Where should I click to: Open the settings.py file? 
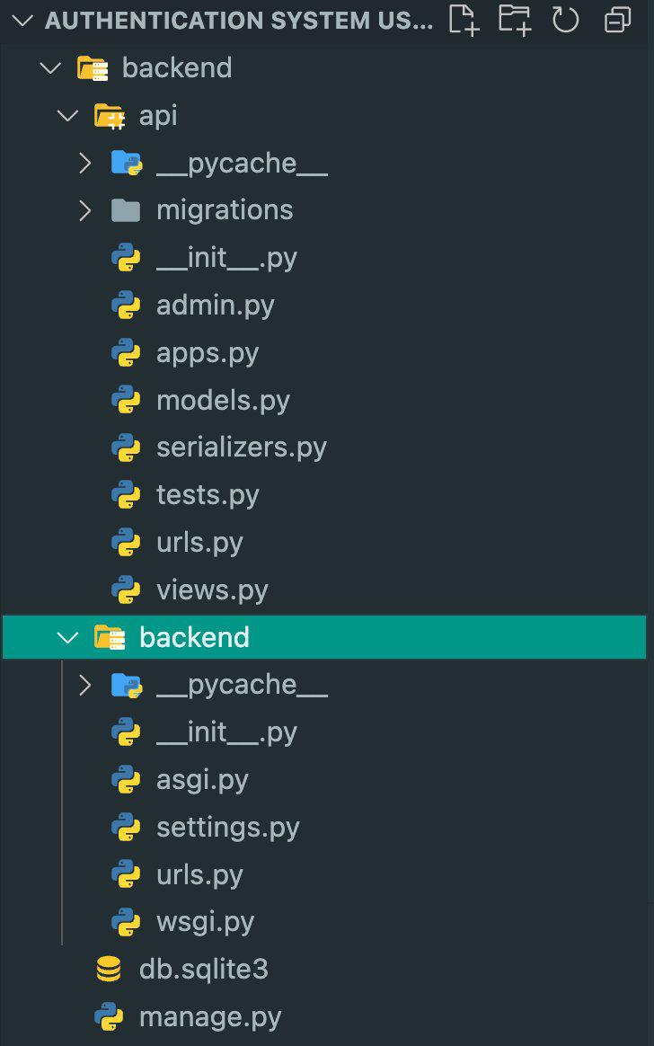tap(227, 828)
